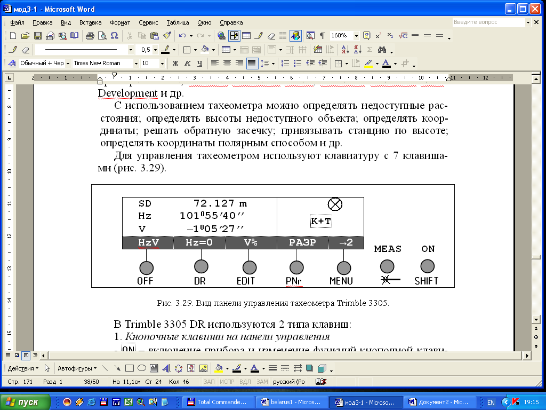Increase the paragraph indent
The height and width of the screenshot is (410, 546).
pos(323,64)
